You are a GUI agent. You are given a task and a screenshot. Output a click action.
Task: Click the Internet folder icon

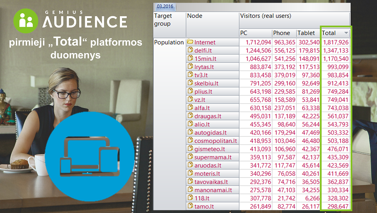click(x=190, y=42)
